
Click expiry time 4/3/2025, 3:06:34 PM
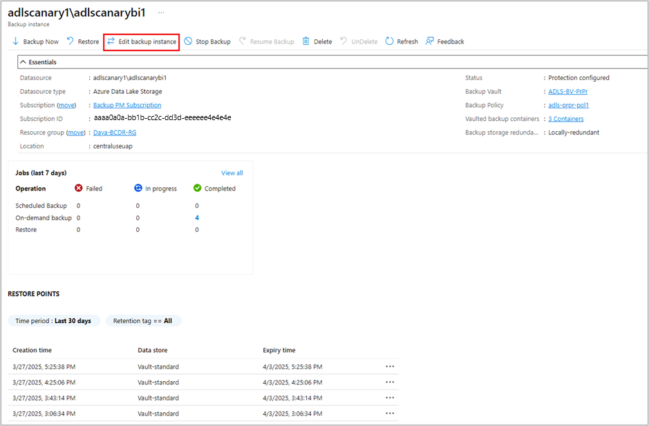(x=292, y=414)
